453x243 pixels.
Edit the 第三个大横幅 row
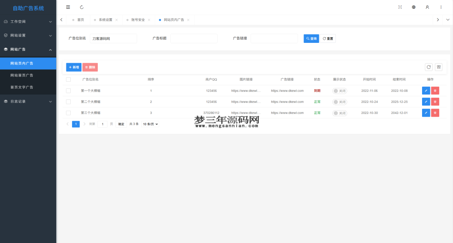[426, 113]
